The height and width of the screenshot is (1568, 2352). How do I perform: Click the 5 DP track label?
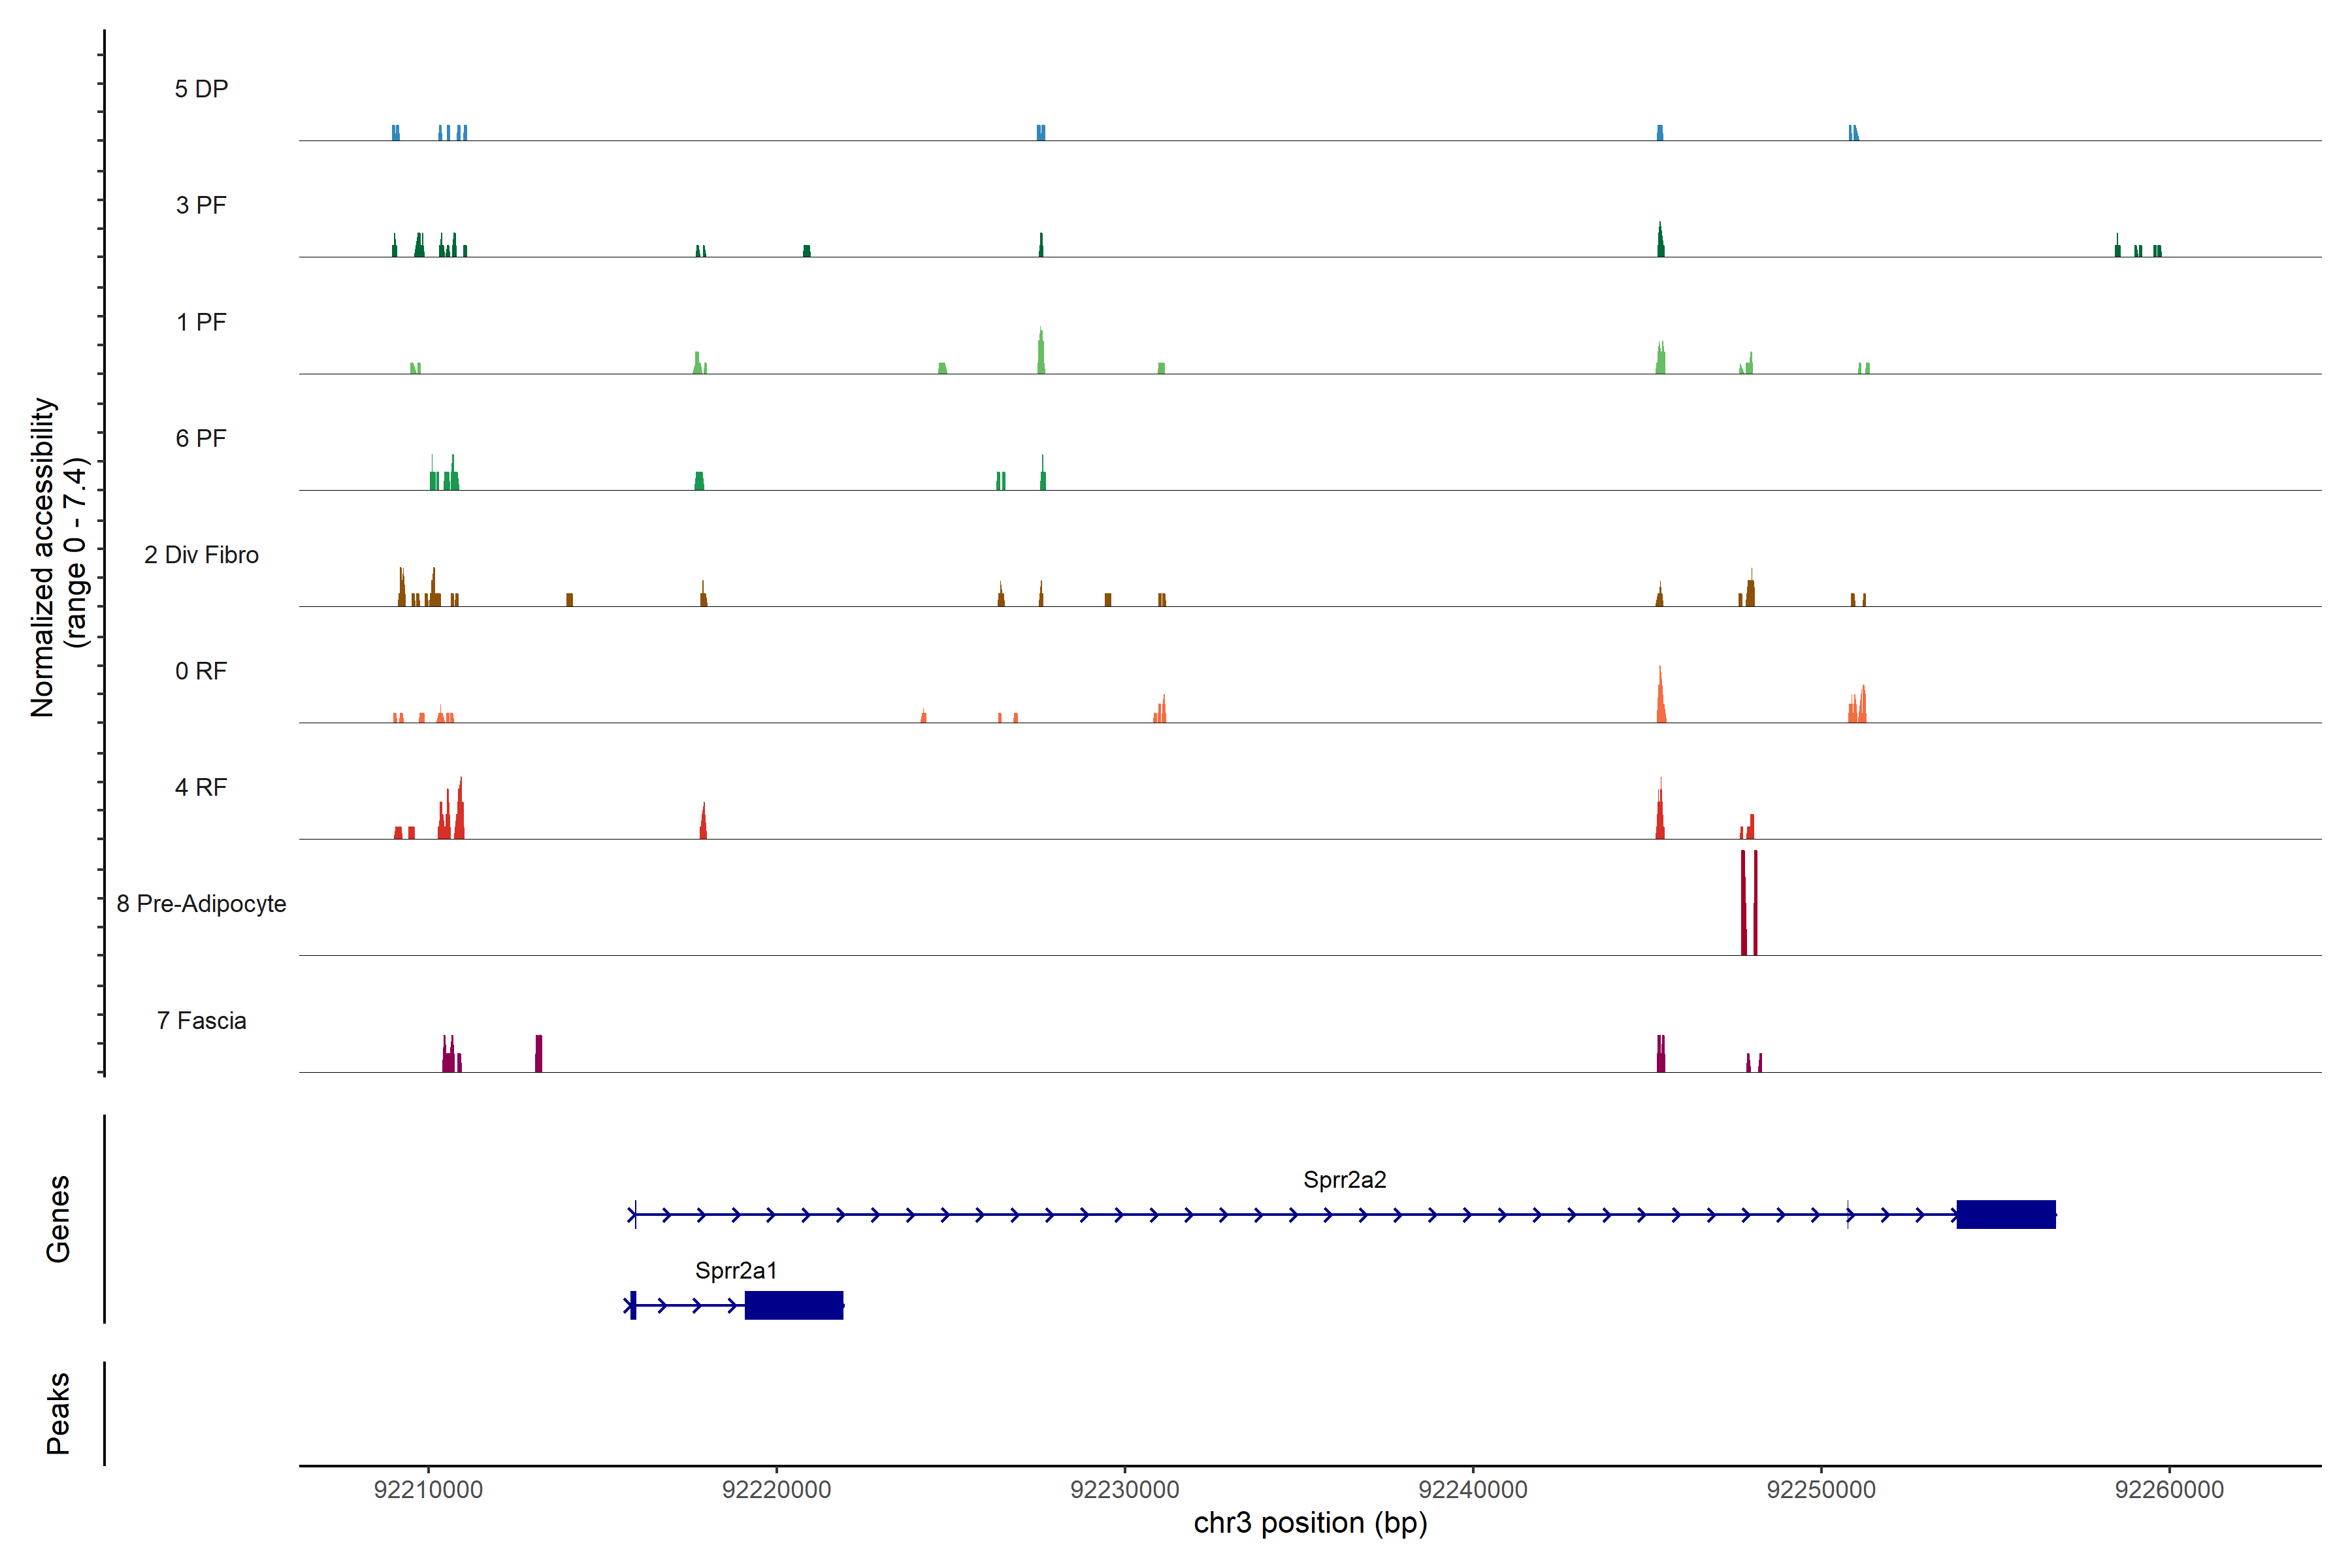point(201,89)
